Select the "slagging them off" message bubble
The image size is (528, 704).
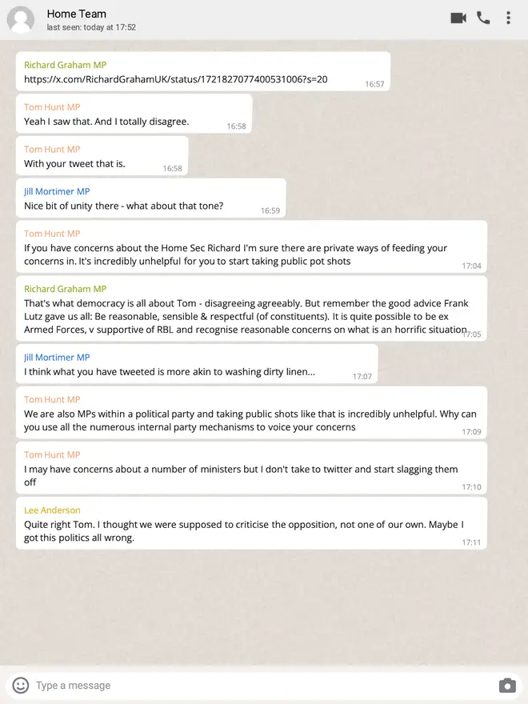pos(251,468)
